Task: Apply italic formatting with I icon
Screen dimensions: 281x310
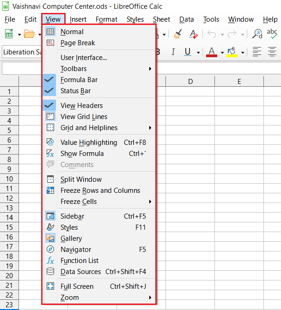Action: click(x=173, y=52)
